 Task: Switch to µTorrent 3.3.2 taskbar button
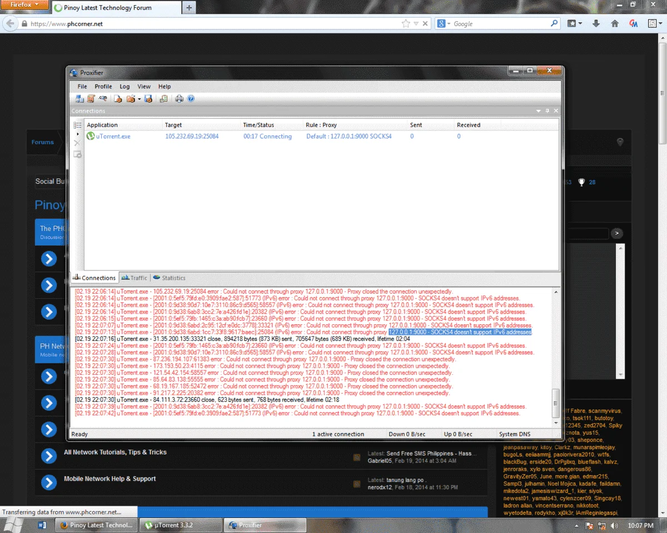point(180,525)
